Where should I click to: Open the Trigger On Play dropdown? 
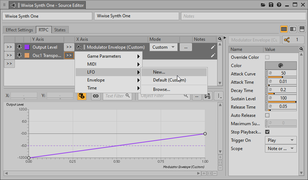(x=281, y=140)
